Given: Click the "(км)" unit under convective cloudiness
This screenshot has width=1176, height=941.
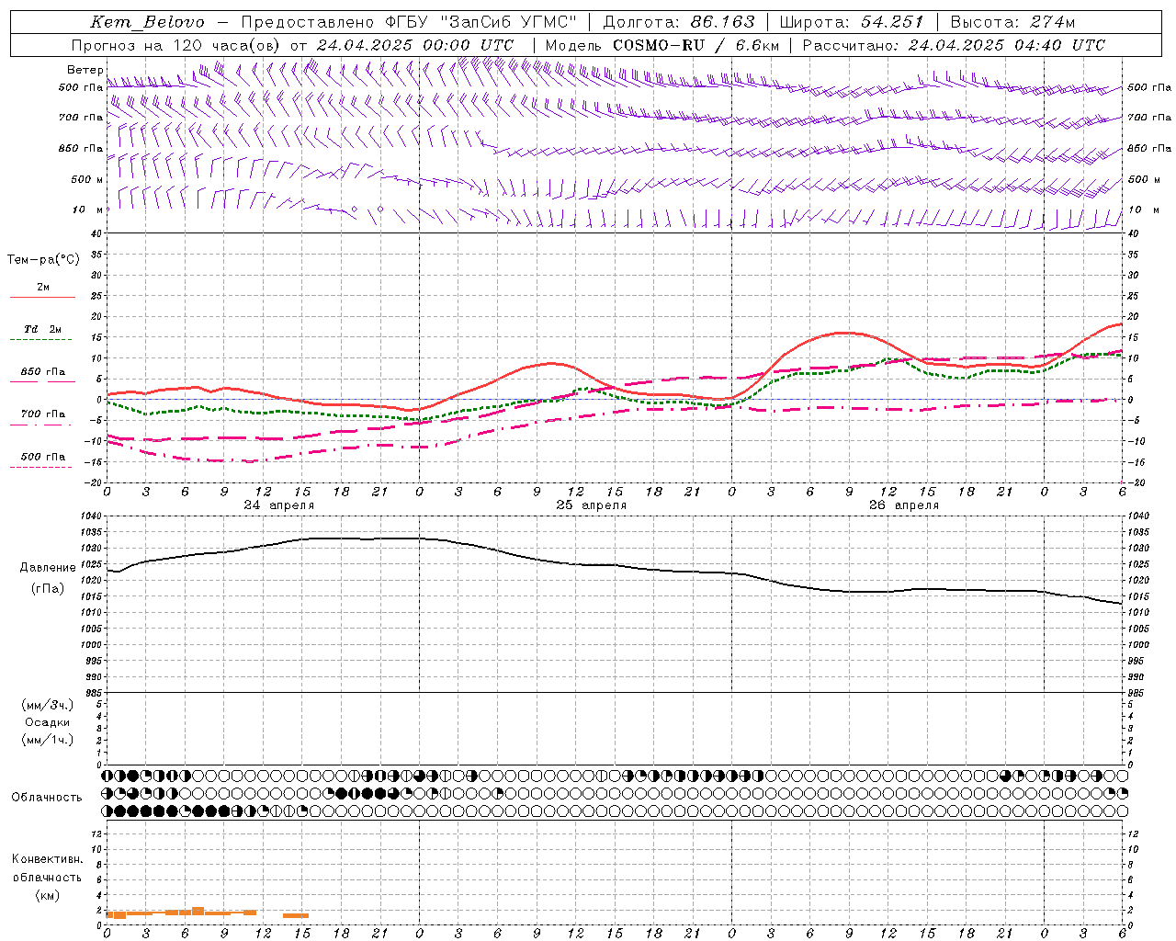Looking at the screenshot, I should coord(47,895).
